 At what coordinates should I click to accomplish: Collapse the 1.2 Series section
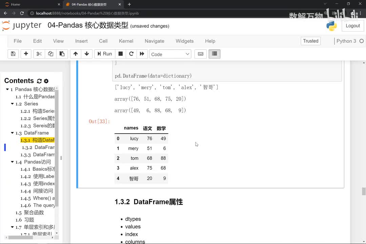pos(13,104)
